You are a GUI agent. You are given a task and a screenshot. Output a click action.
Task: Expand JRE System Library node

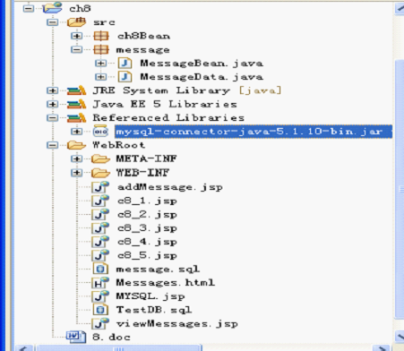click(52, 90)
